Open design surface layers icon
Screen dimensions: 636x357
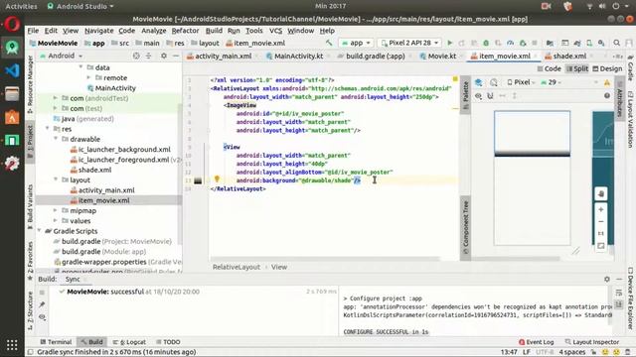[479, 82]
